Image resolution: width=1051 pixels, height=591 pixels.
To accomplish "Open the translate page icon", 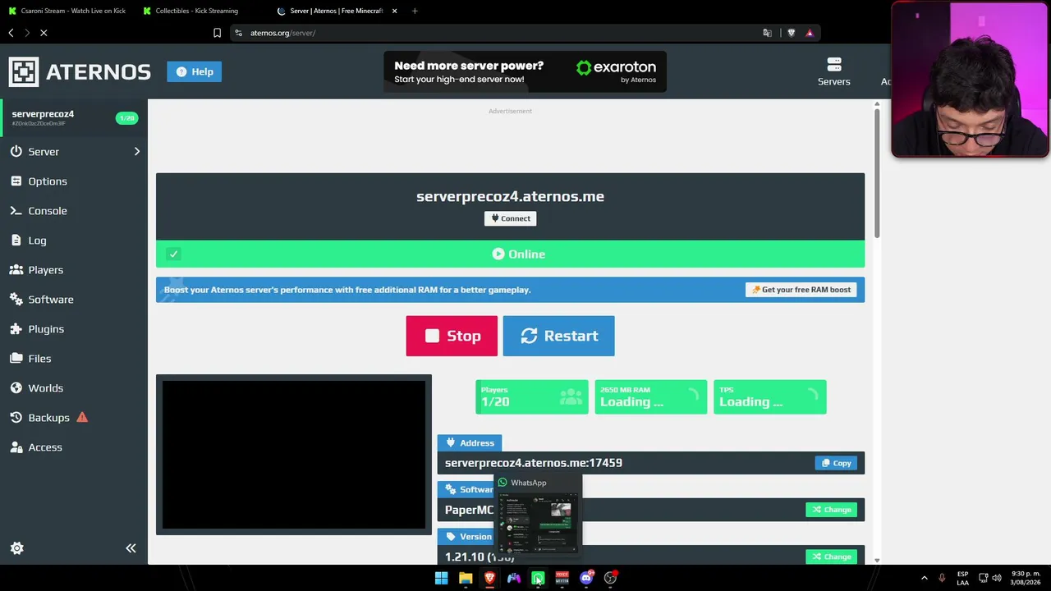I will pyautogui.click(x=767, y=33).
